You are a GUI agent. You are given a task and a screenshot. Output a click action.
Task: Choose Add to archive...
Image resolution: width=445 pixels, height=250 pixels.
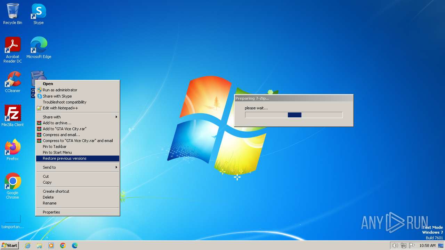point(78,123)
